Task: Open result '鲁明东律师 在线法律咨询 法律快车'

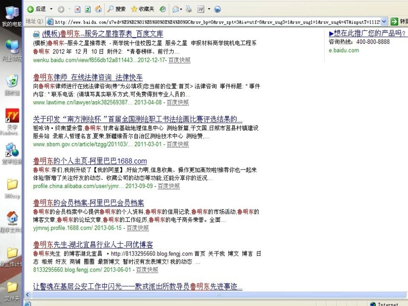Action: click(88, 77)
